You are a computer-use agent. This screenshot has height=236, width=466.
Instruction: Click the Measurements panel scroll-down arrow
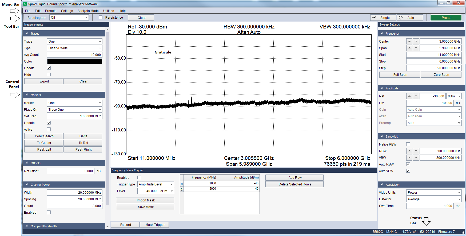[x=107, y=227]
